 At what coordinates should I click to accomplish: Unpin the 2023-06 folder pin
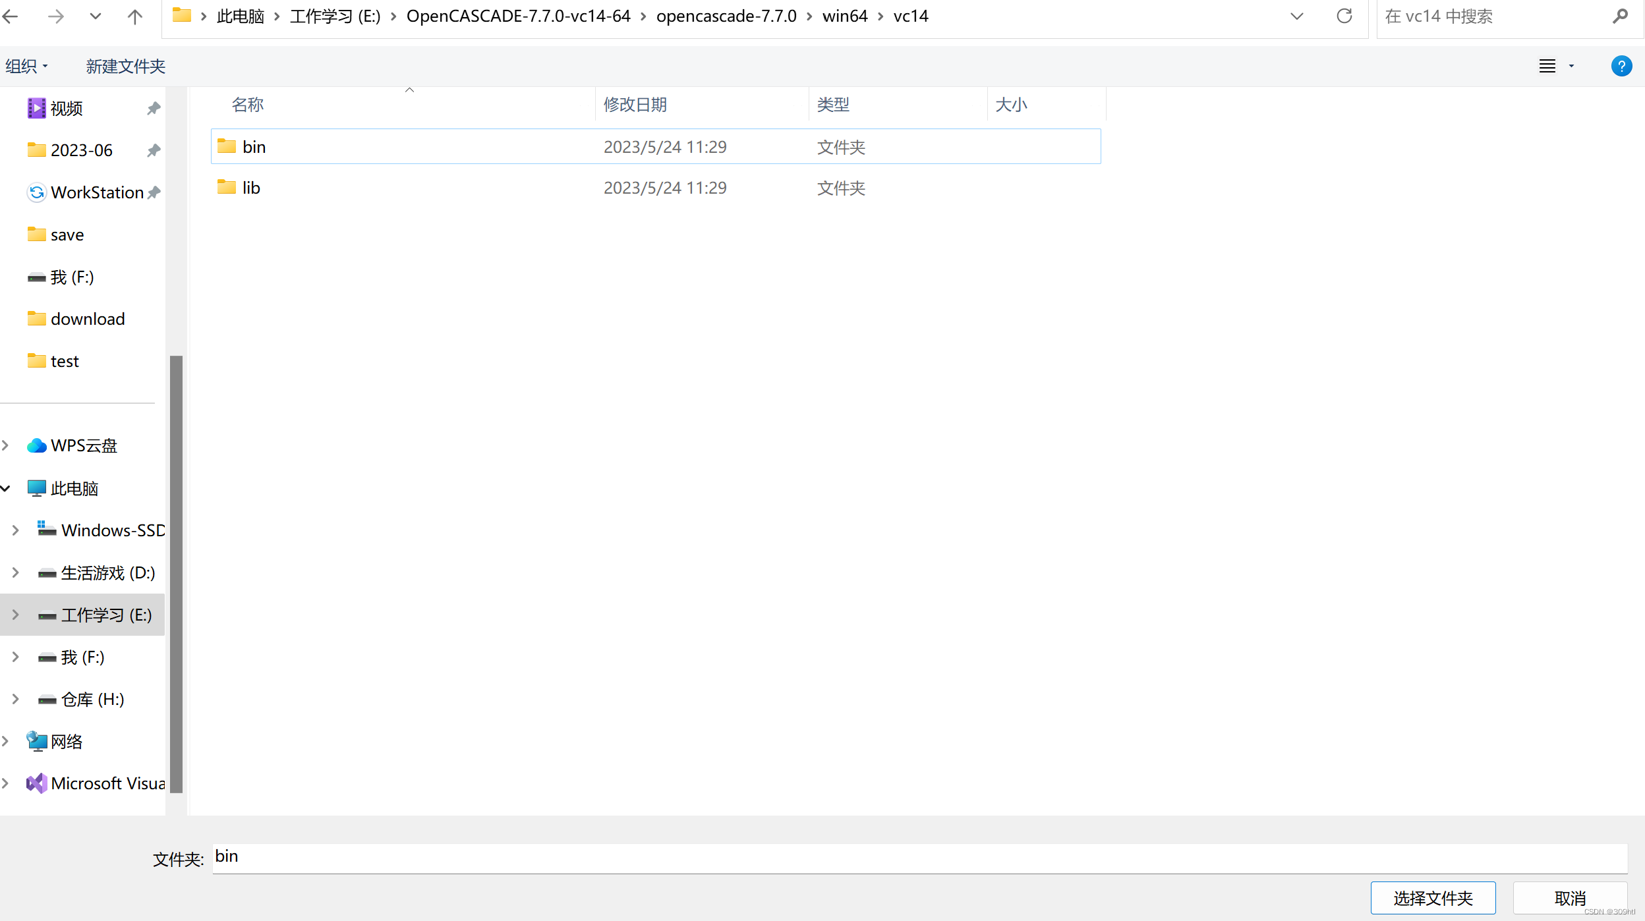153,150
